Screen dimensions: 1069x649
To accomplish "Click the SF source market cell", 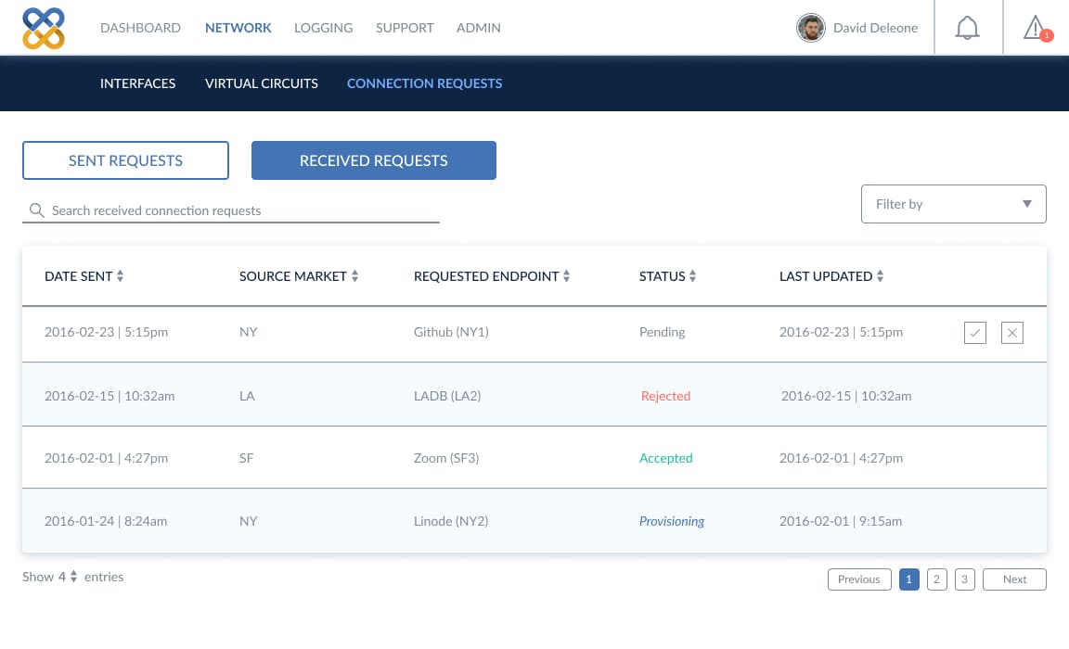I will (x=246, y=458).
